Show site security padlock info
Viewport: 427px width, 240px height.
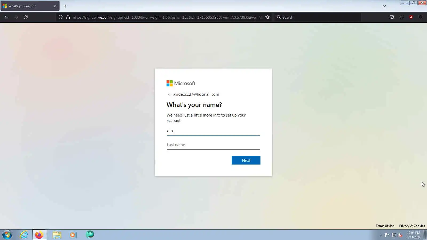pos(68,17)
